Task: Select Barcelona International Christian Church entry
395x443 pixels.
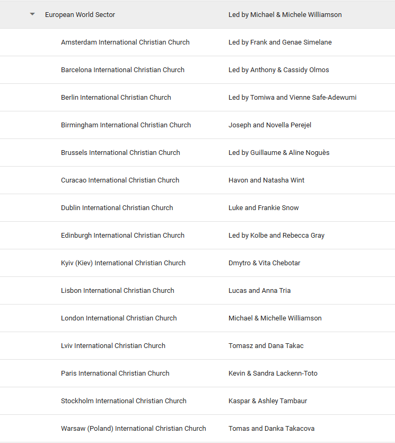Action: [x=122, y=70]
